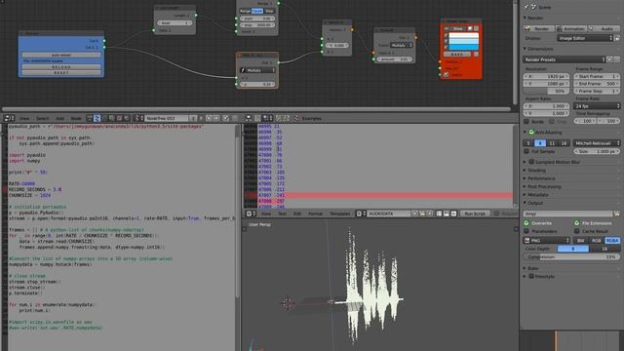Screen dimensions: 624x351
Task: Open the Display Image Editor dropdown
Action: pos(585,38)
